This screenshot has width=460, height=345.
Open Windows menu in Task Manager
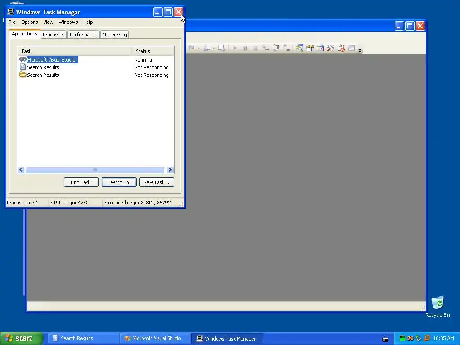point(68,22)
